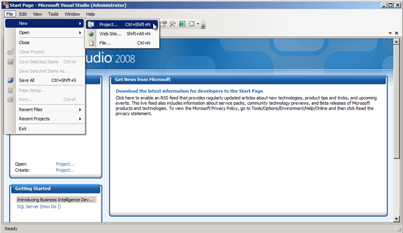Select File... in the New submenu

click(122, 43)
